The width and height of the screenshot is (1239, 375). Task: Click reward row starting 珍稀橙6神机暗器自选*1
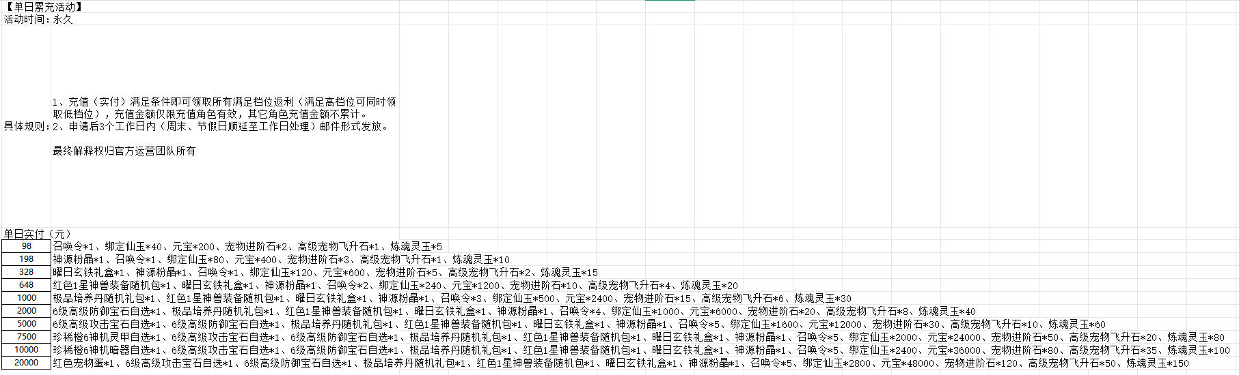[641, 350]
